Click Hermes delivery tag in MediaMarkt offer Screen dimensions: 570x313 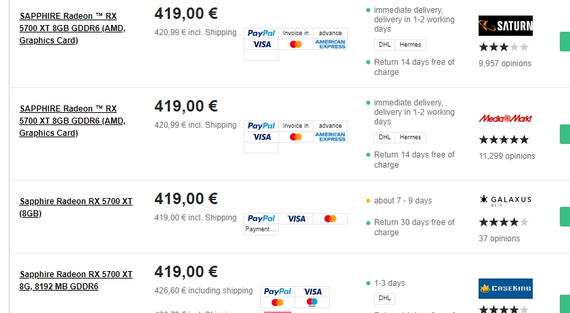[410, 137]
